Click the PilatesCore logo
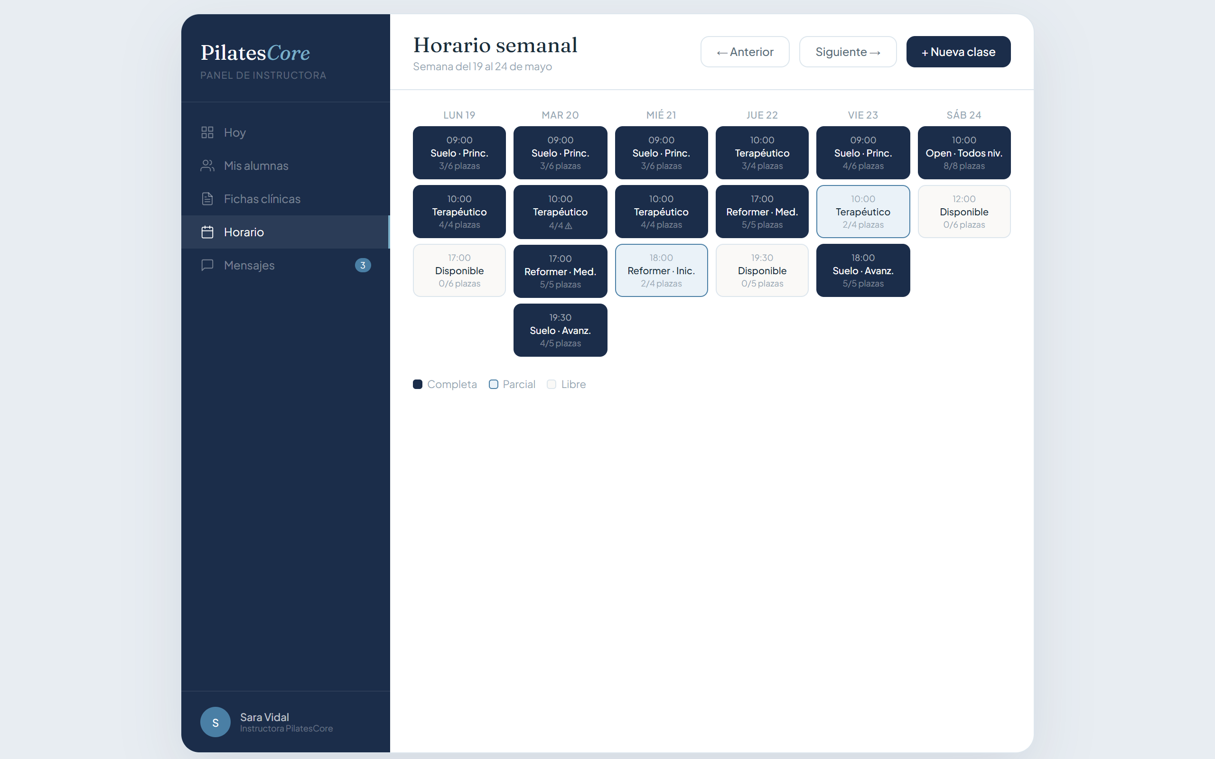1215x759 pixels. point(255,53)
